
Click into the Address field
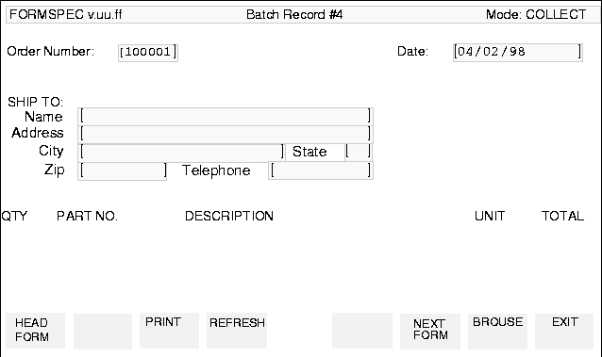[226, 134]
